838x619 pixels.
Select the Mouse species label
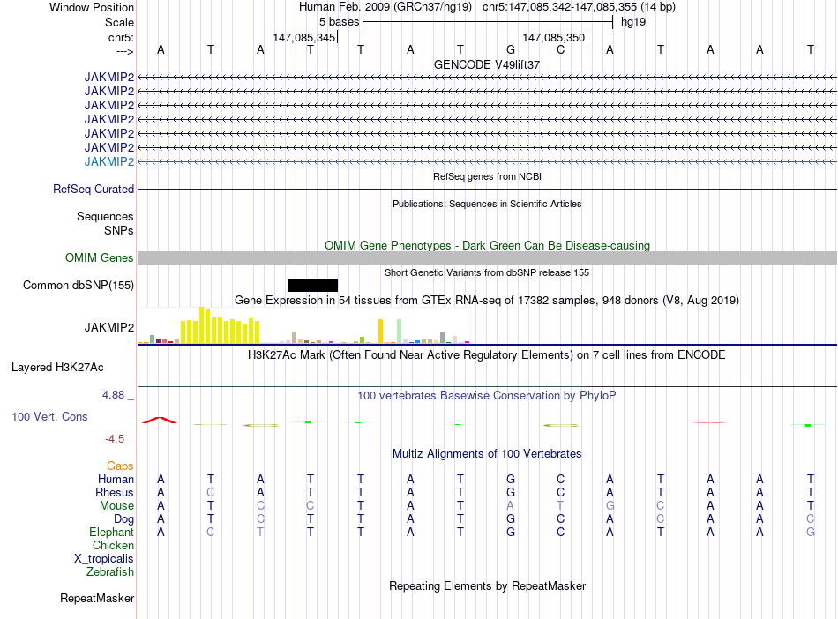[x=116, y=506]
